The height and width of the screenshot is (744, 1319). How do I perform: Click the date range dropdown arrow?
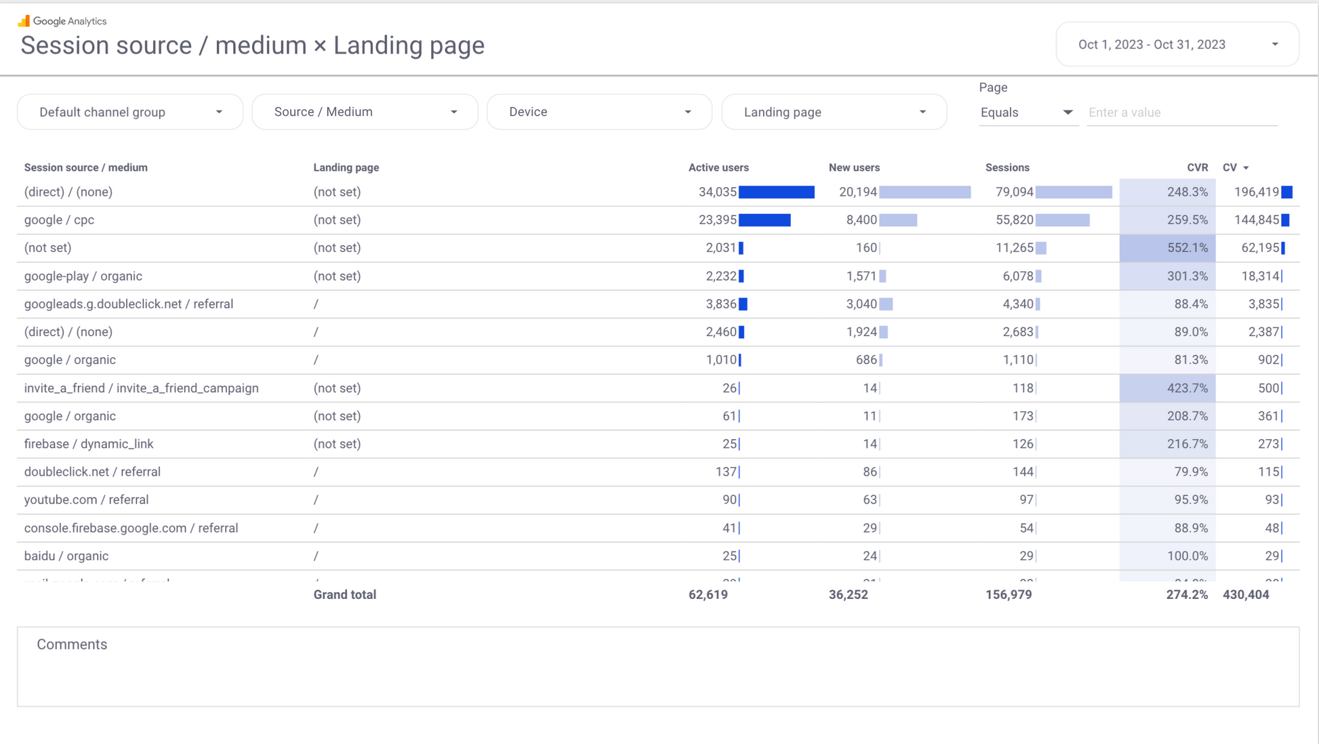pos(1274,45)
